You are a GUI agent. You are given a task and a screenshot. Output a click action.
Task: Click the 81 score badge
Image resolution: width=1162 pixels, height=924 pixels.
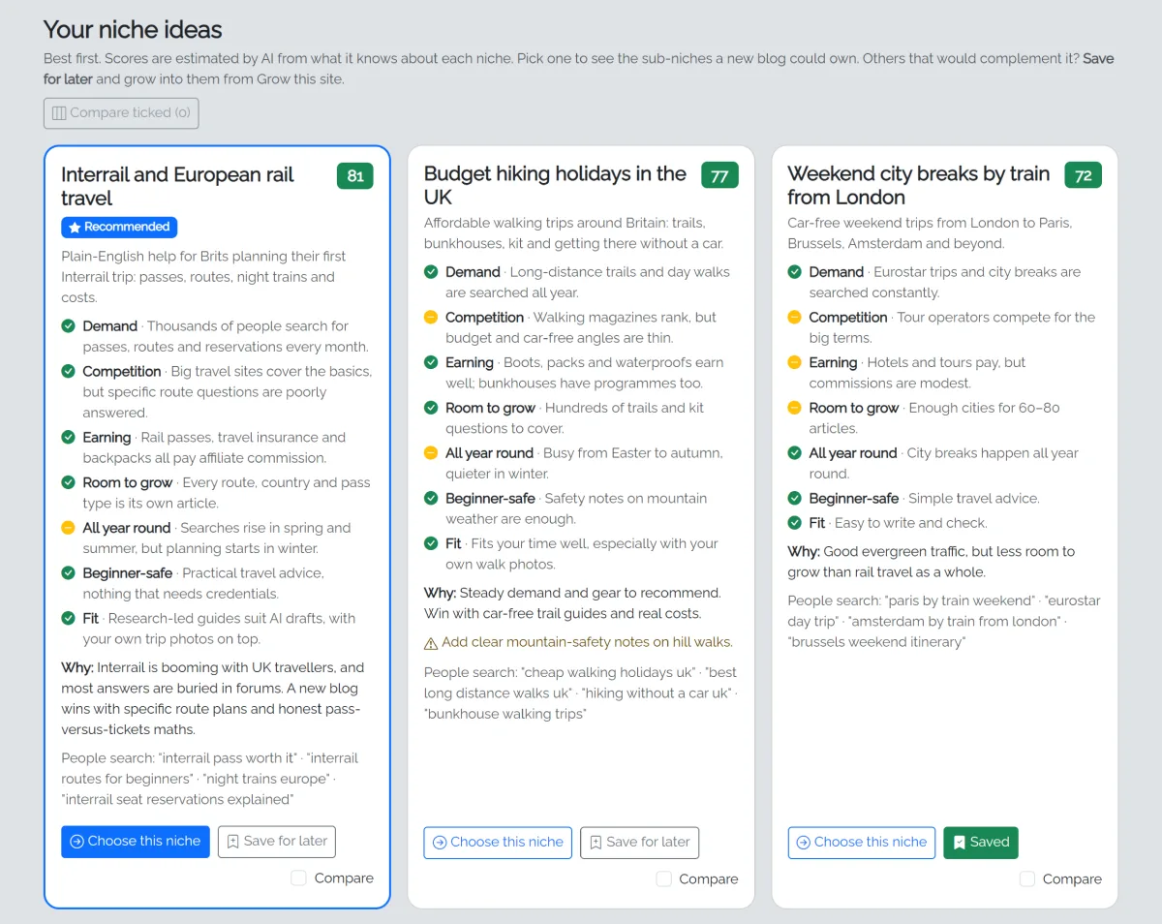[x=355, y=175]
